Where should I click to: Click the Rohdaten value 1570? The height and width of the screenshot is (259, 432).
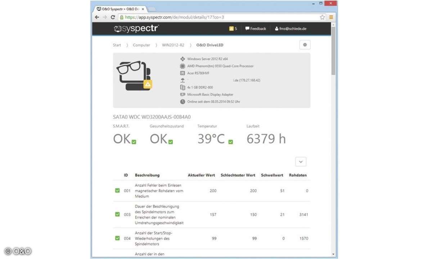[304, 238]
